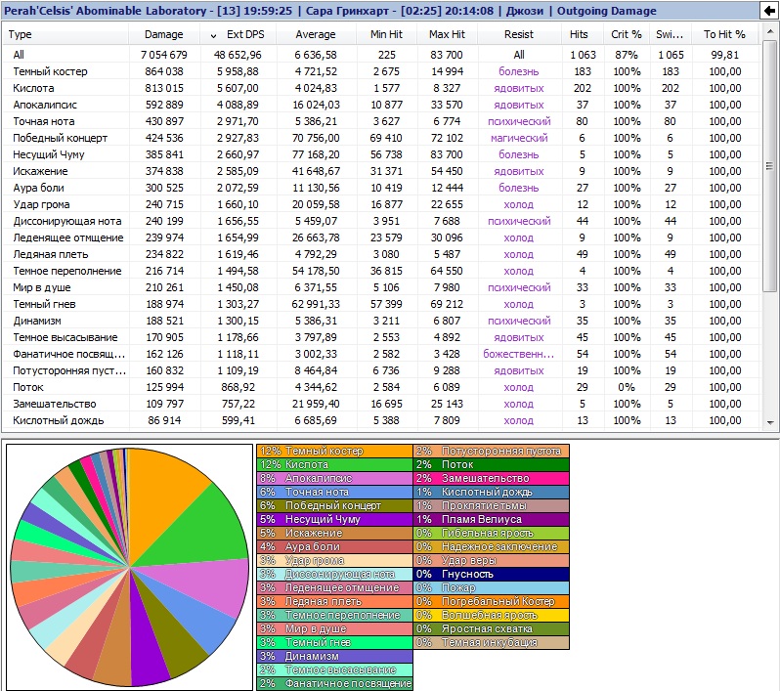Select the Кислота row

[381, 88]
